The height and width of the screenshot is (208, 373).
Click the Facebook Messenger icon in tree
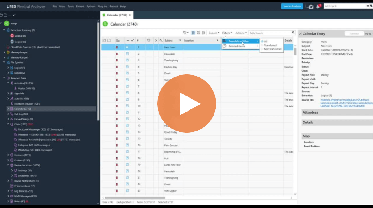click(15, 129)
